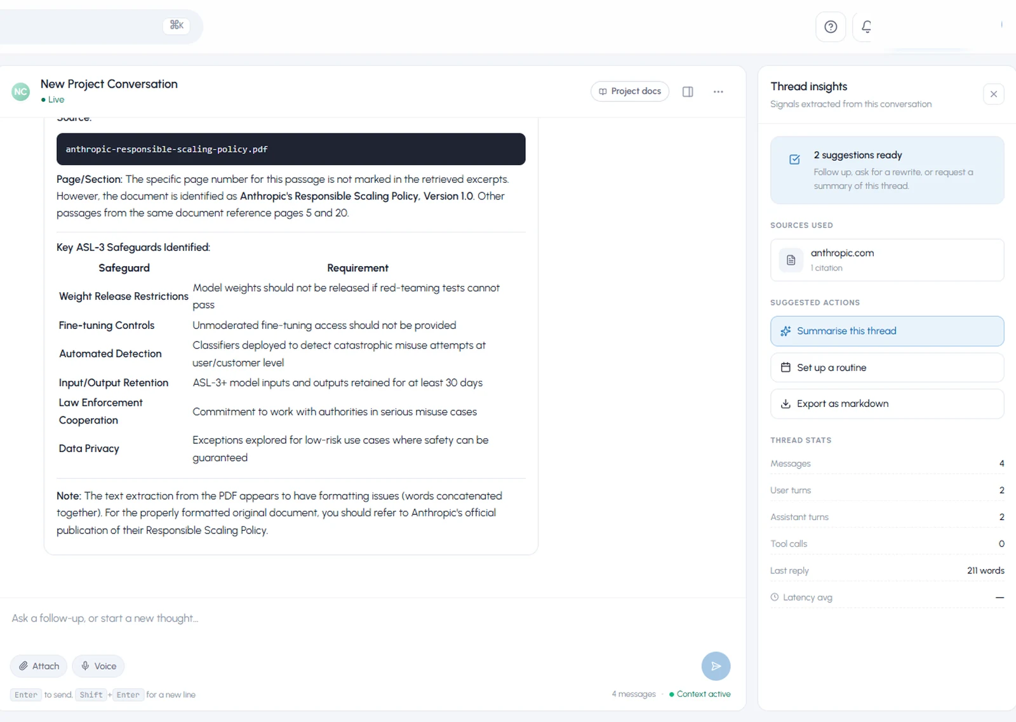This screenshot has width=1016, height=722.
Task: Click the 2 suggestions ready card
Action: click(887, 170)
